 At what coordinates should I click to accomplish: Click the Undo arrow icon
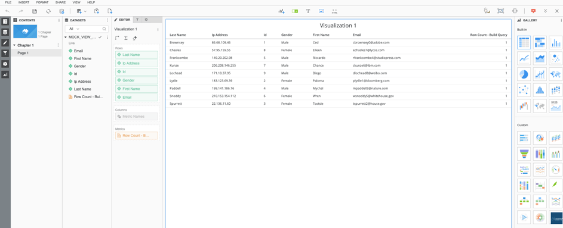[8, 11]
